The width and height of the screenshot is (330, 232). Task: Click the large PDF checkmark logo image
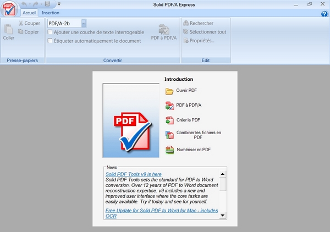point(131,120)
